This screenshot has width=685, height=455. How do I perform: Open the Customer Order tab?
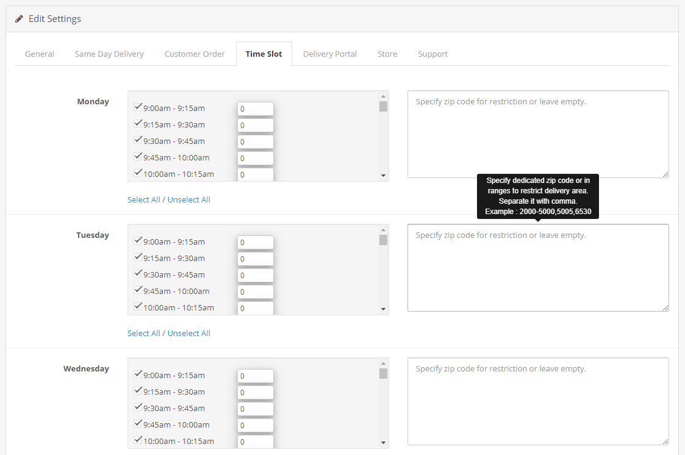[x=195, y=54]
